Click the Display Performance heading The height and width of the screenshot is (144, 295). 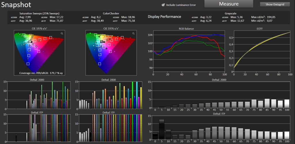[x=164, y=17]
